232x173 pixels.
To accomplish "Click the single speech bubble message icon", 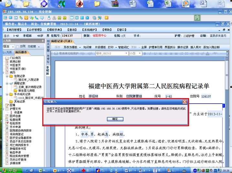I will [x=42, y=18].
